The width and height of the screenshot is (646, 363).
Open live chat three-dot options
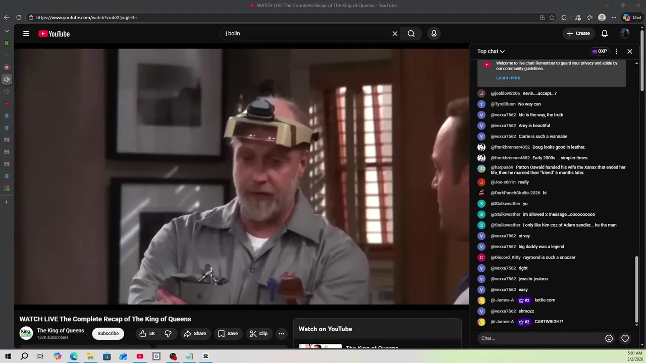(616, 51)
